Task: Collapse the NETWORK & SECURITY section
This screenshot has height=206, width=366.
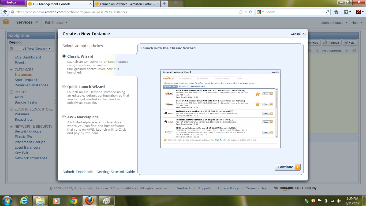Action: point(11,126)
